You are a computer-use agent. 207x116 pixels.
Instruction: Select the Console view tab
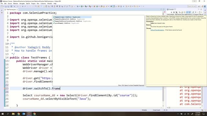[x=171, y=9]
